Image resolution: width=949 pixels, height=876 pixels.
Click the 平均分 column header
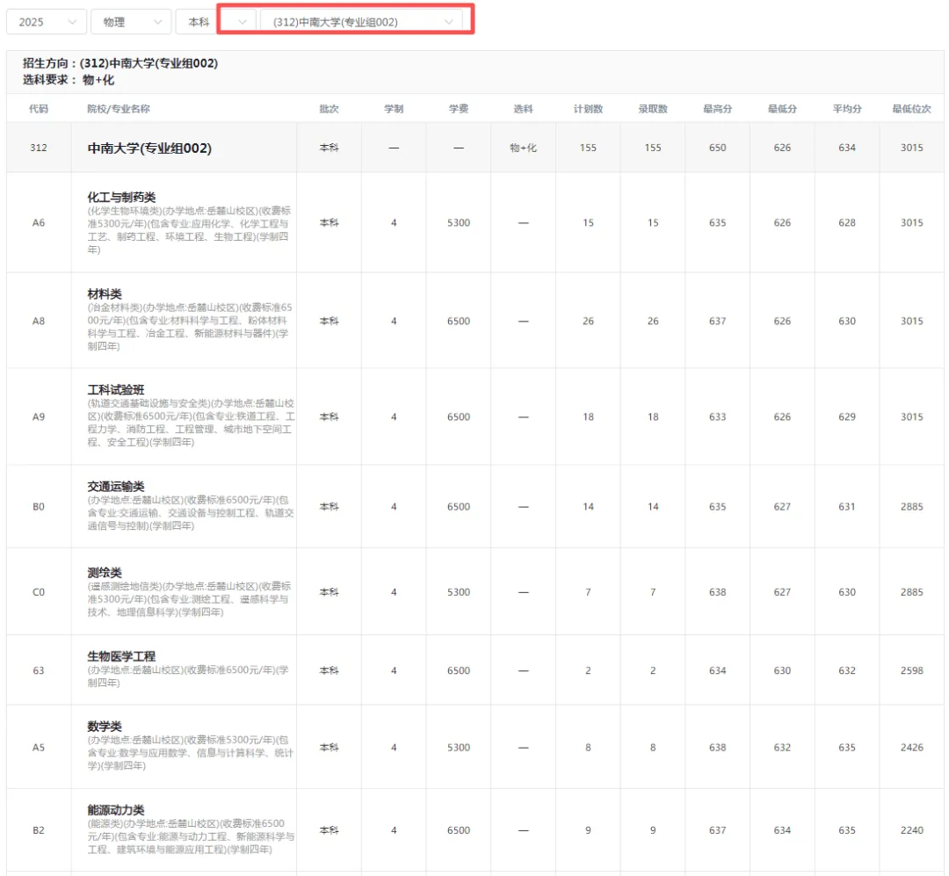pyautogui.click(x=847, y=109)
